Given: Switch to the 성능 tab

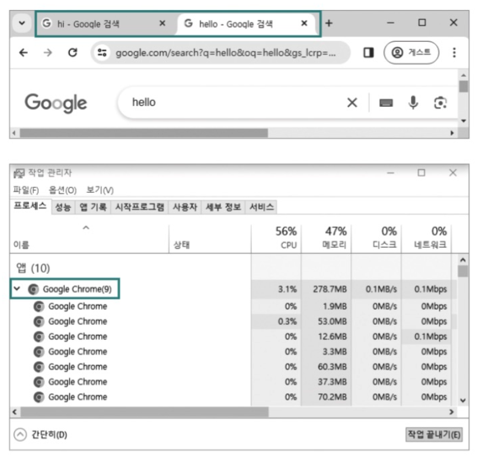Looking at the screenshot, I should (x=63, y=207).
